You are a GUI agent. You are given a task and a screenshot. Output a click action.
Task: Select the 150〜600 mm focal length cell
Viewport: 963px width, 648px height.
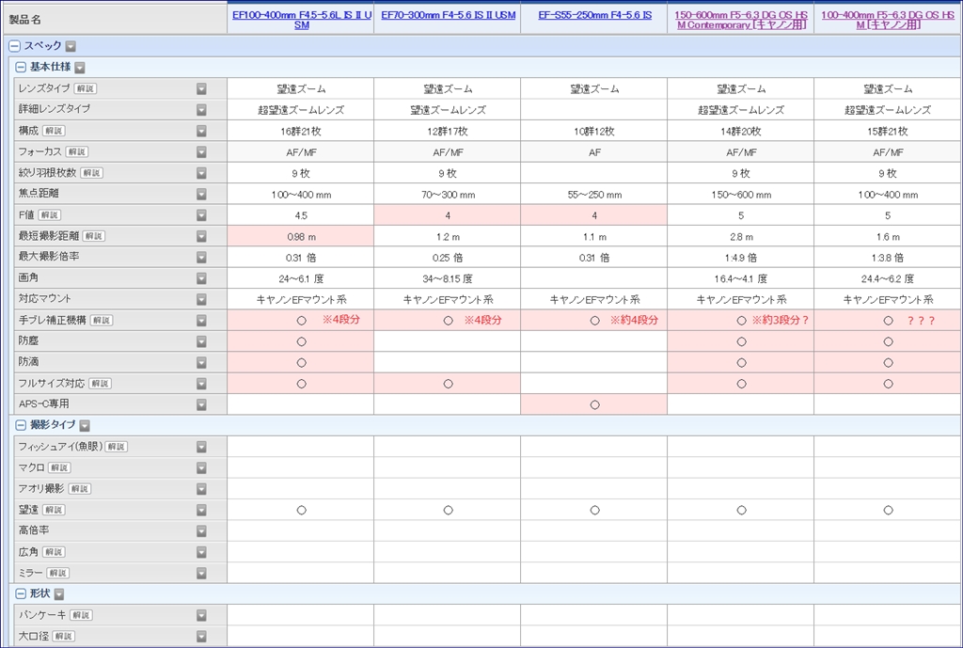(741, 195)
